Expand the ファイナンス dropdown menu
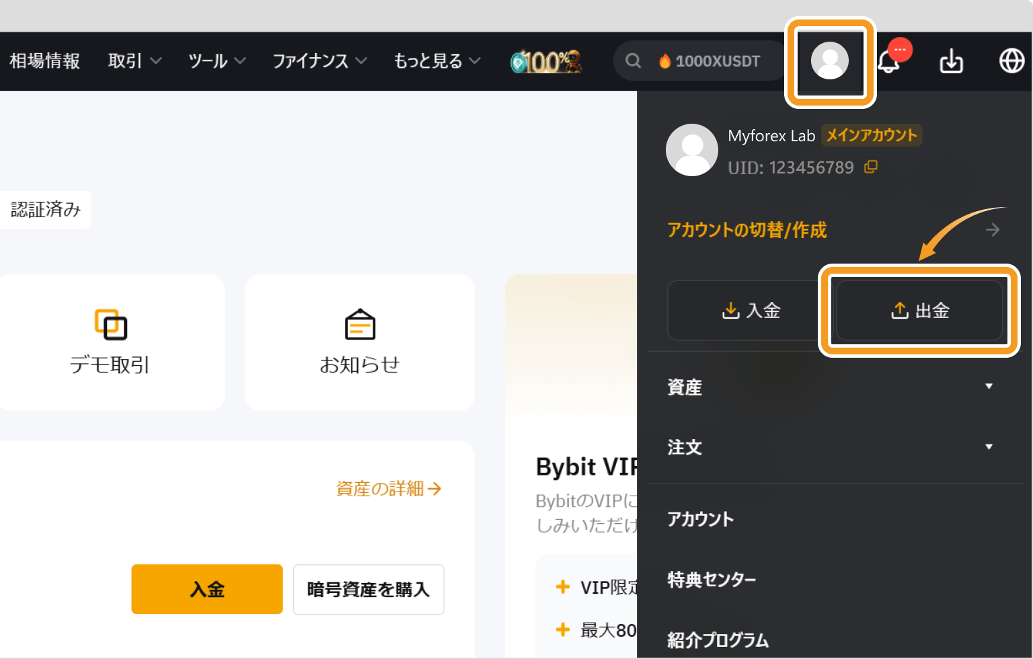Viewport: 1033px width, 659px height. [319, 61]
